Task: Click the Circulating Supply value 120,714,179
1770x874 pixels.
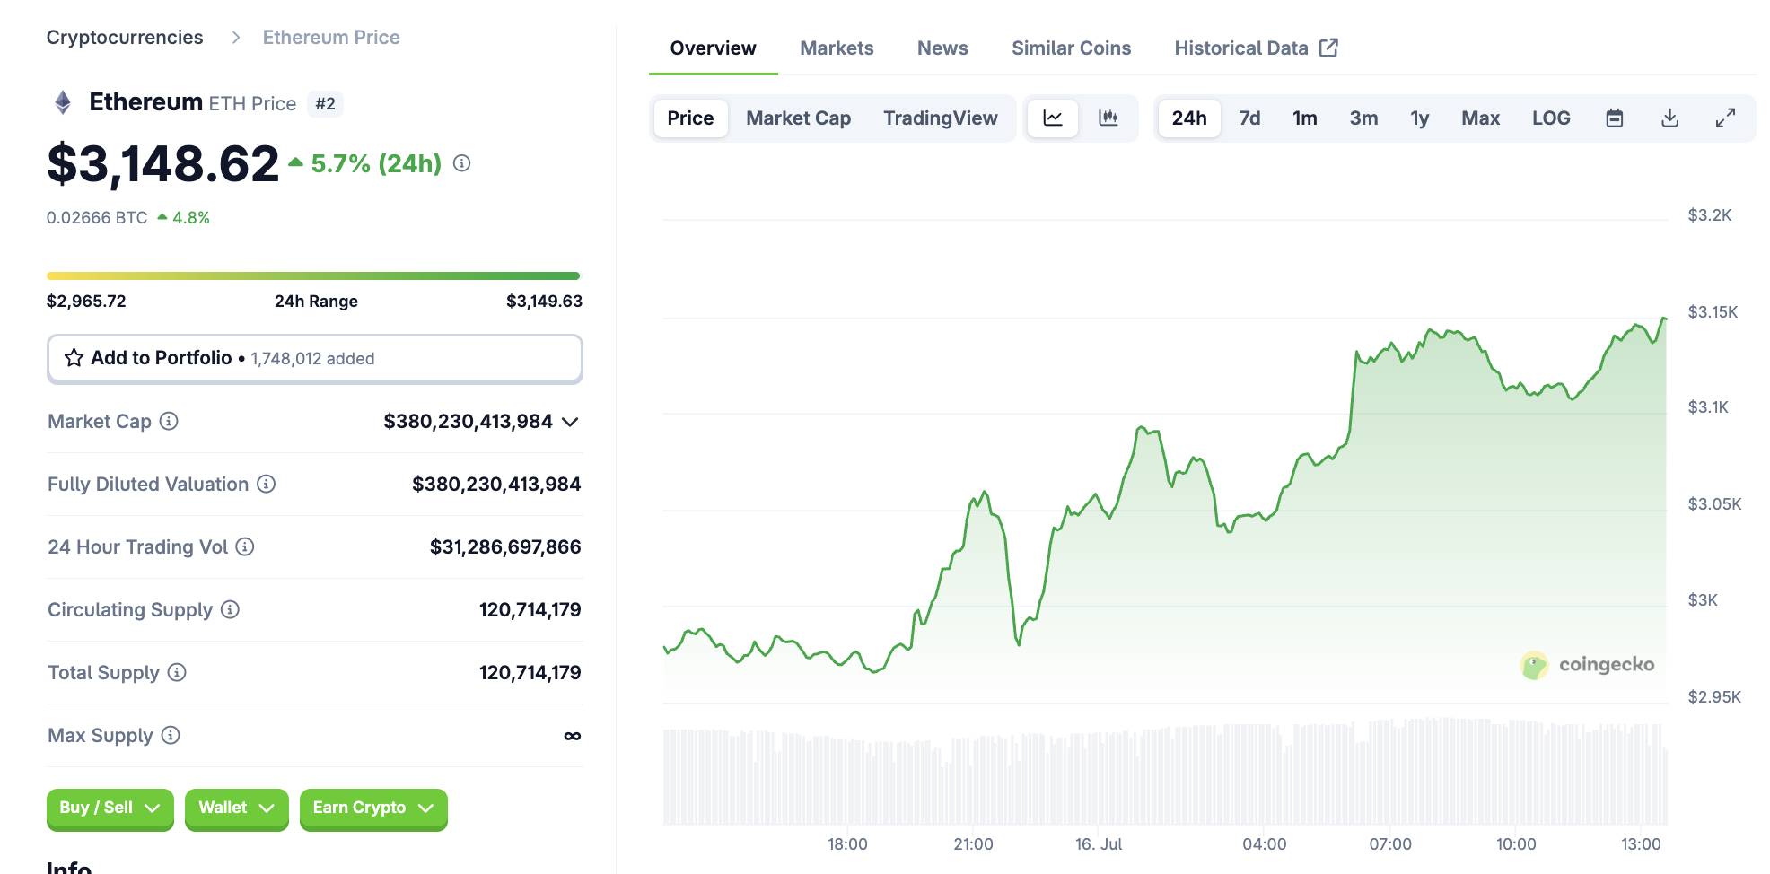Action: tap(530, 609)
